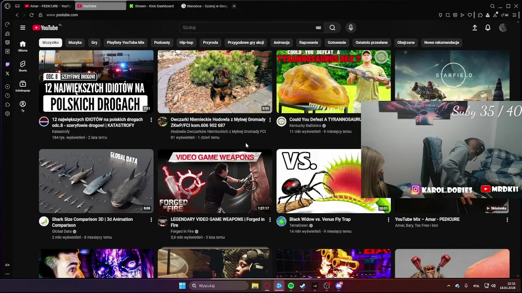Image resolution: width=522 pixels, height=293 pixels.
Task: Select the Wszystko filter chip
Action: click(51, 42)
